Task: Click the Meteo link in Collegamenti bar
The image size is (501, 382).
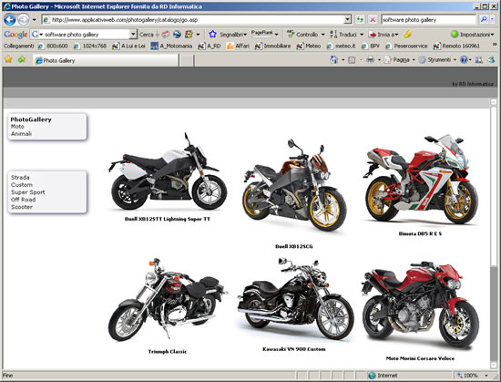Action: (309, 46)
